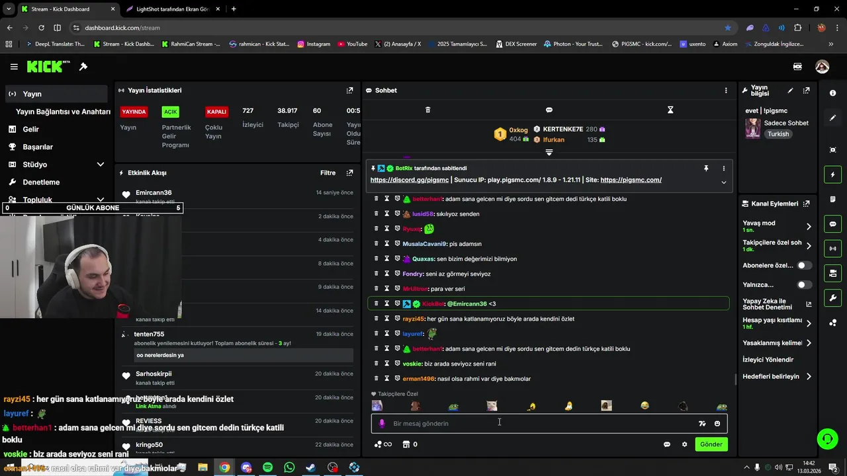Open Yavaş mod options arrow
Screen dimensions: 847x476
pyautogui.click(x=809, y=226)
